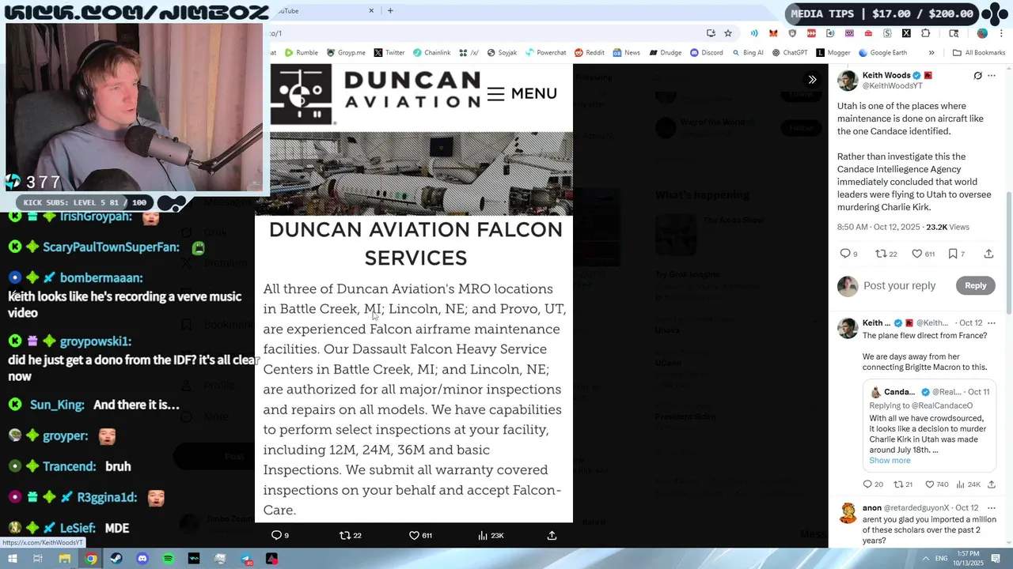Open the Twitter bookmark
The width and height of the screenshot is (1013, 569).
[x=389, y=53]
